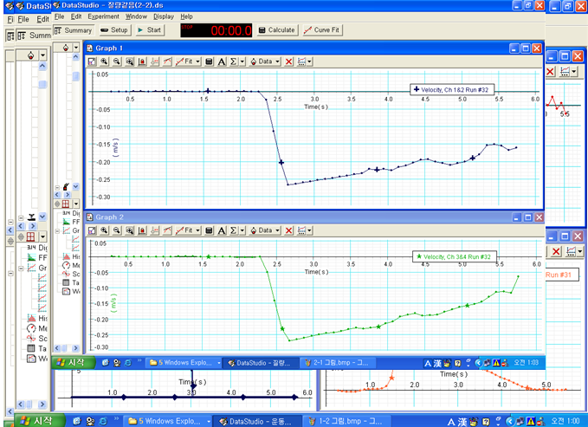This screenshot has width=588, height=427.
Task: Open the Experiment menu
Action: [104, 16]
